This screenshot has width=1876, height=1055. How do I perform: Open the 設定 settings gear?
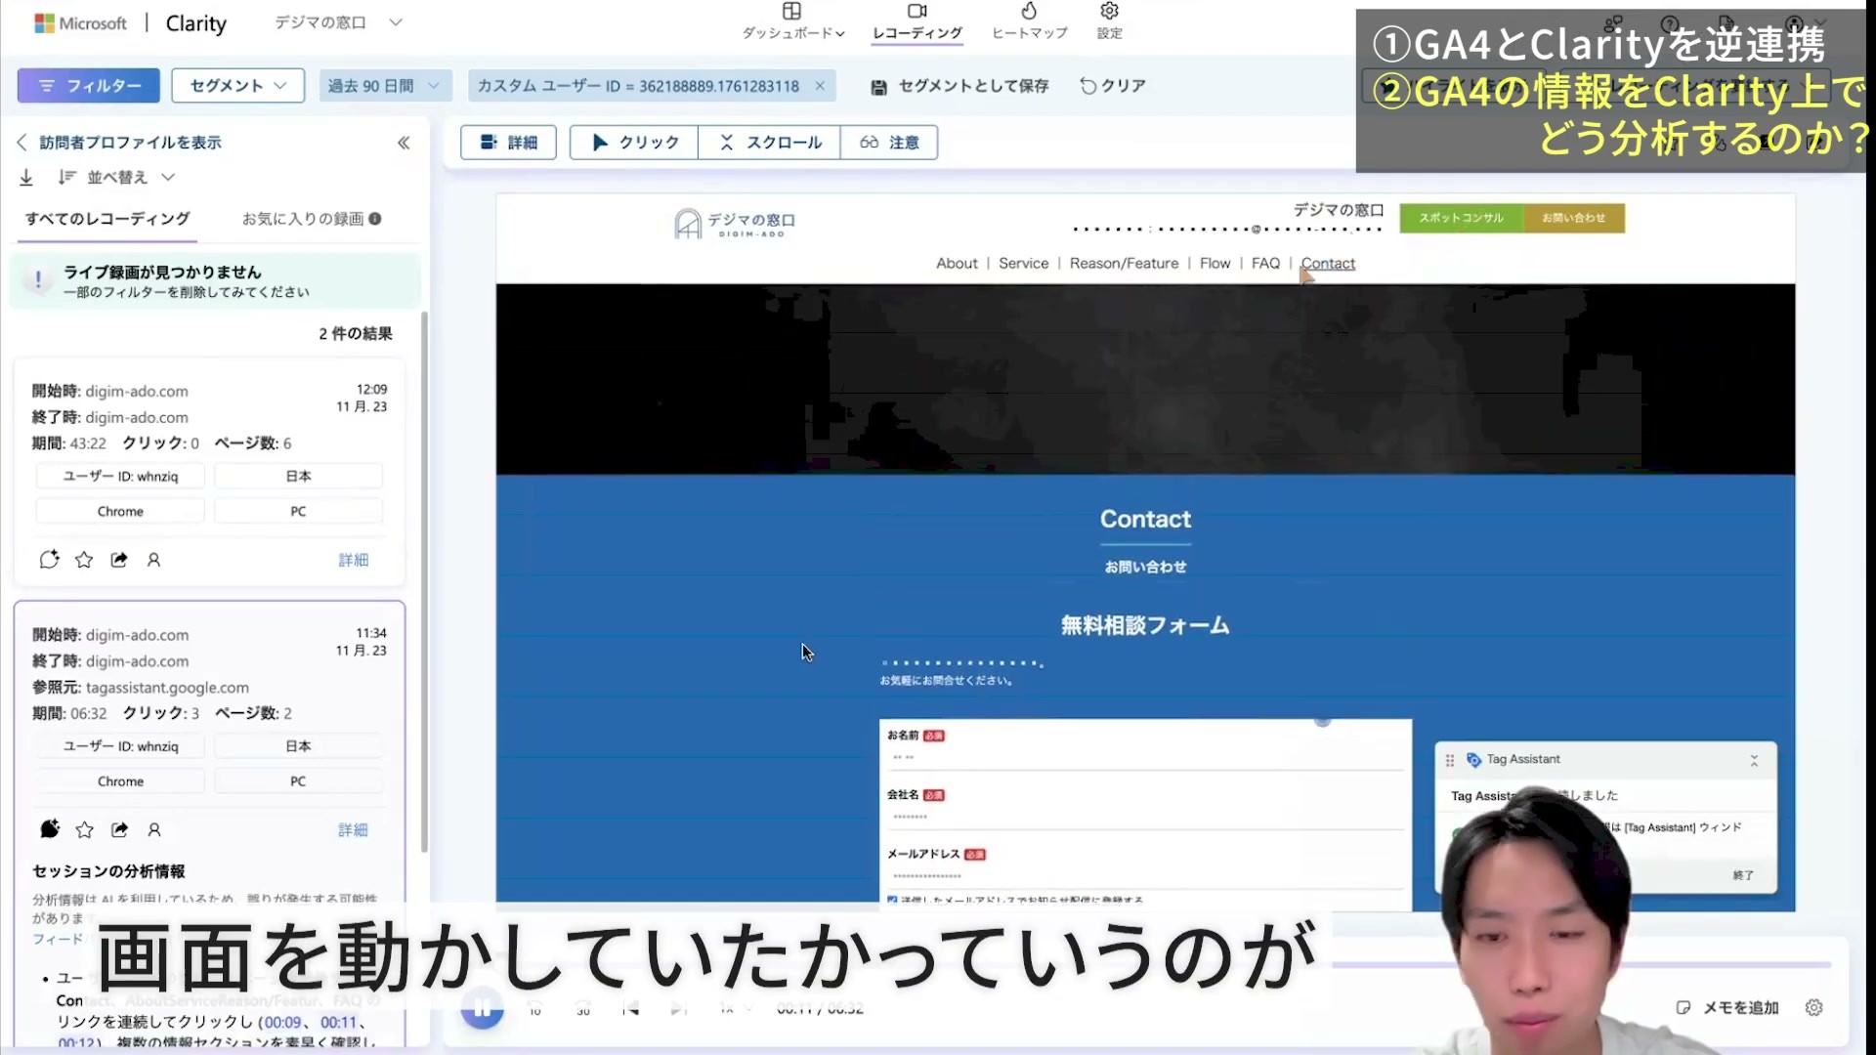1109,21
